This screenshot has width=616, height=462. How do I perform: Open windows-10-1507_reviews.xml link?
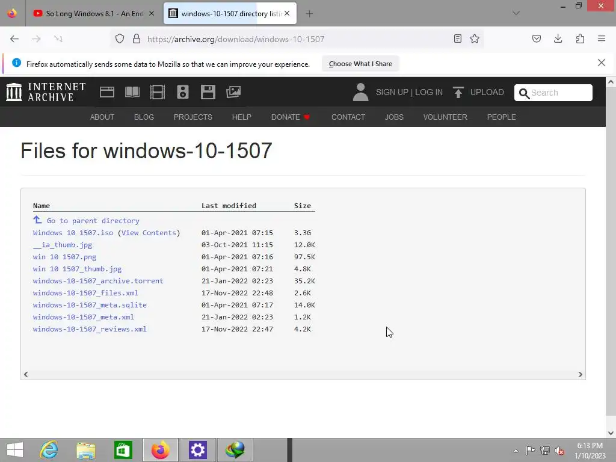click(x=90, y=329)
